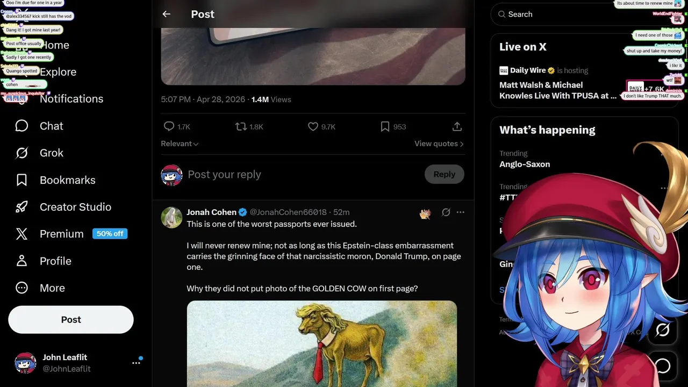Open Grok from the sidebar

(x=22, y=153)
